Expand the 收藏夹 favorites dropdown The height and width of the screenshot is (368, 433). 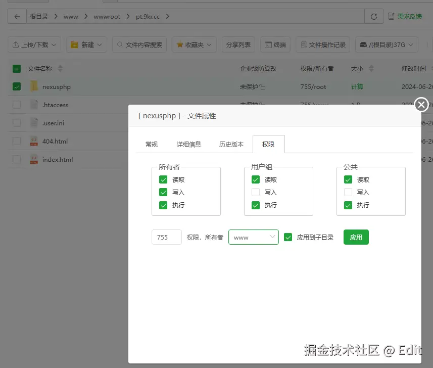pos(194,45)
